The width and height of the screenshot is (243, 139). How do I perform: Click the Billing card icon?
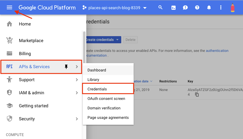click(9, 53)
